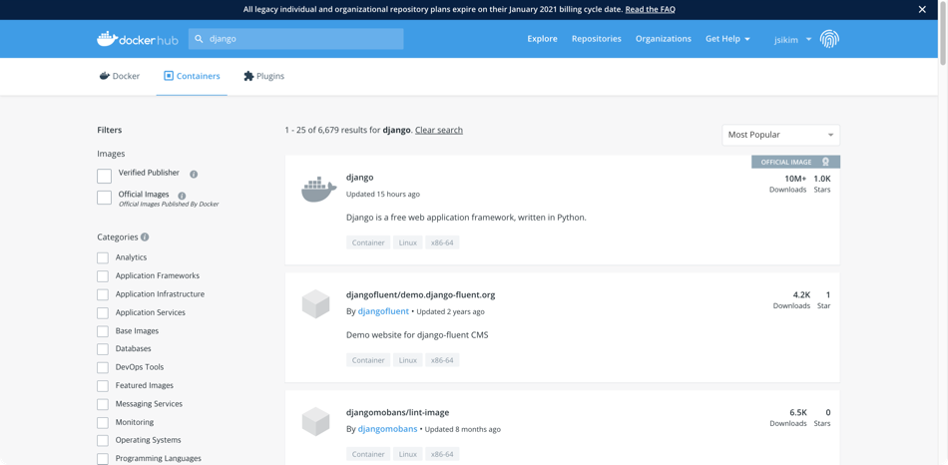Click the Official Images info icon
This screenshot has width=948, height=465.
[182, 196]
